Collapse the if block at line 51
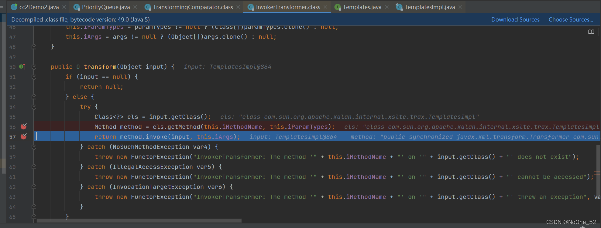This screenshot has height=228, width=601. point(34,77)
